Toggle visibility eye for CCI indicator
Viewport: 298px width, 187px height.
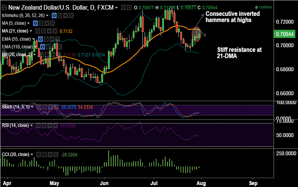38,154
